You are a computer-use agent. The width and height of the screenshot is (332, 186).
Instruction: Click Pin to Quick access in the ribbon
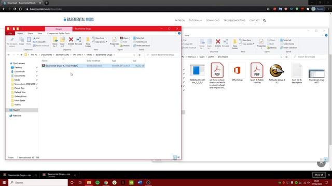[12, 42]
